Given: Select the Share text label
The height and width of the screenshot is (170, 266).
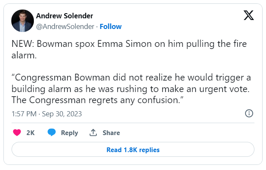Looking at the screenshot, I should pos(111,133).
